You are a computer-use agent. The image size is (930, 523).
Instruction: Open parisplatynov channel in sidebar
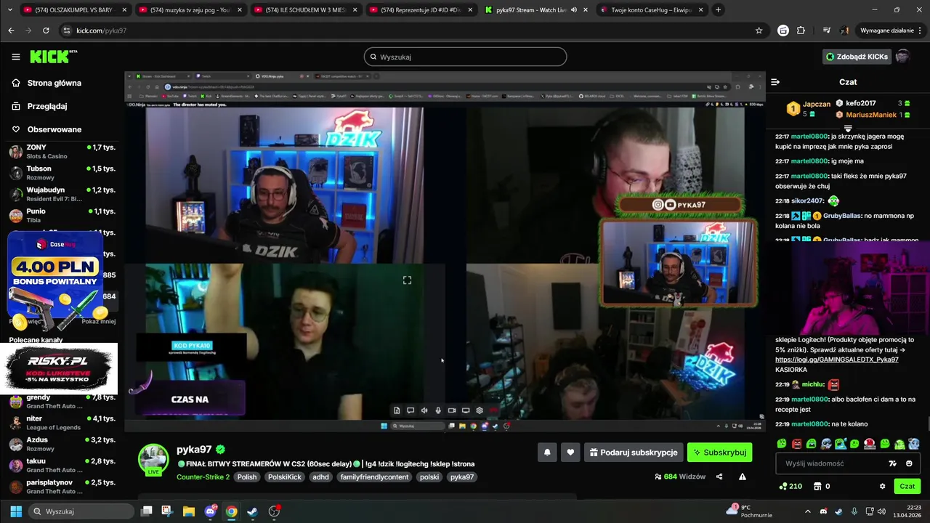pyautogui.click(x=62, y=487)
